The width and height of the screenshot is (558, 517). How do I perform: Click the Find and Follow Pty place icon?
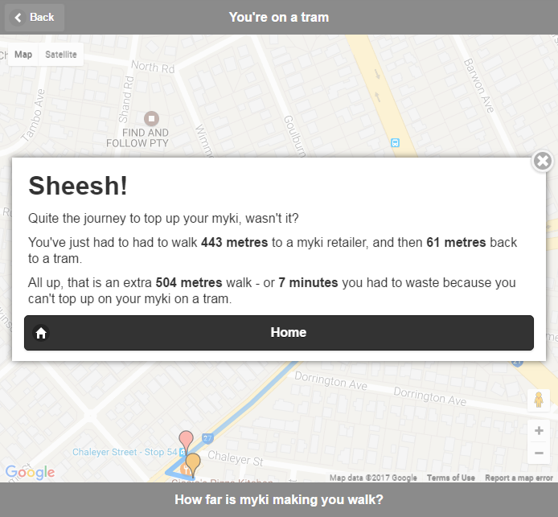coord(151,118)
